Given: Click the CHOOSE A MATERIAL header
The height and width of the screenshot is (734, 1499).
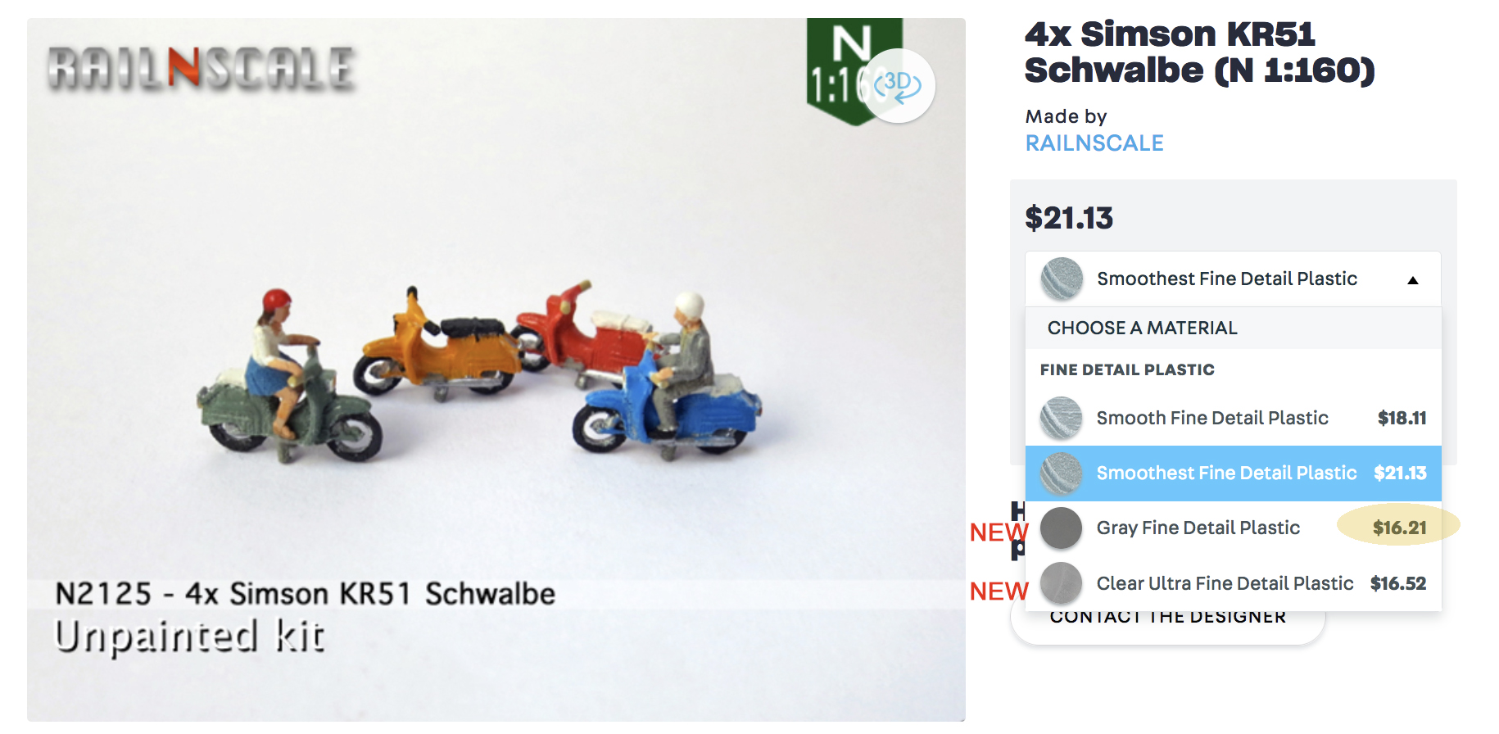Looking at the screenshot, I should pyautogui.click(x=1142, y=328).
